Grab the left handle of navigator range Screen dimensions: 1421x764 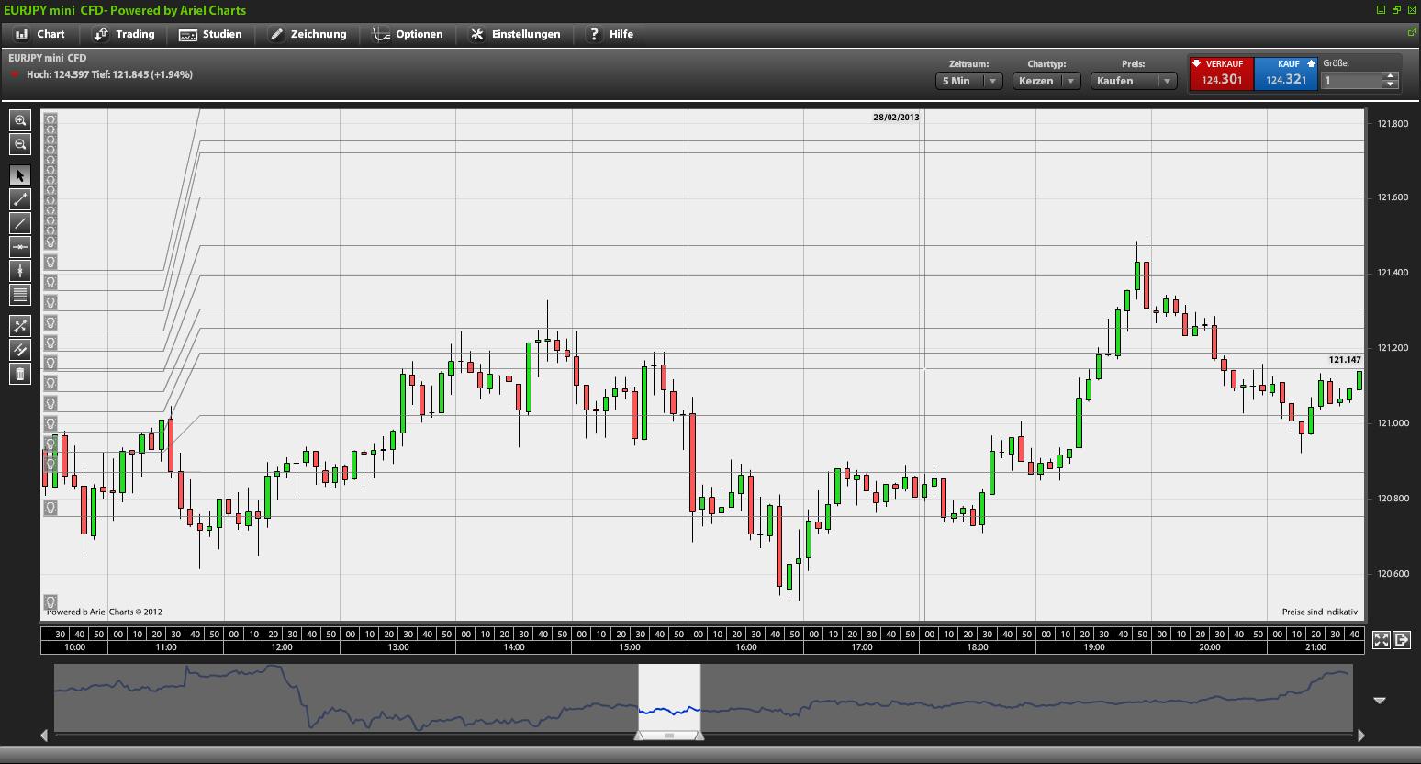[639, 735]
